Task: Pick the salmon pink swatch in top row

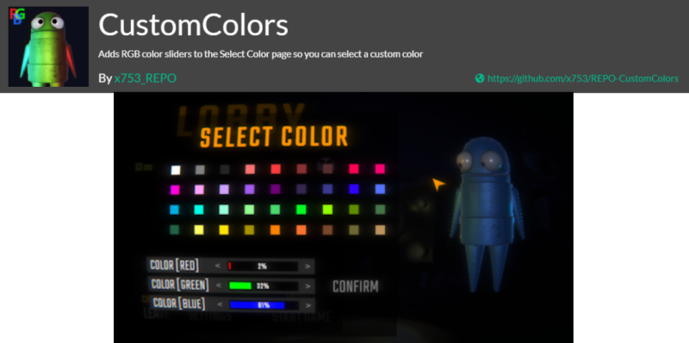Action: (x=250, y=169)
